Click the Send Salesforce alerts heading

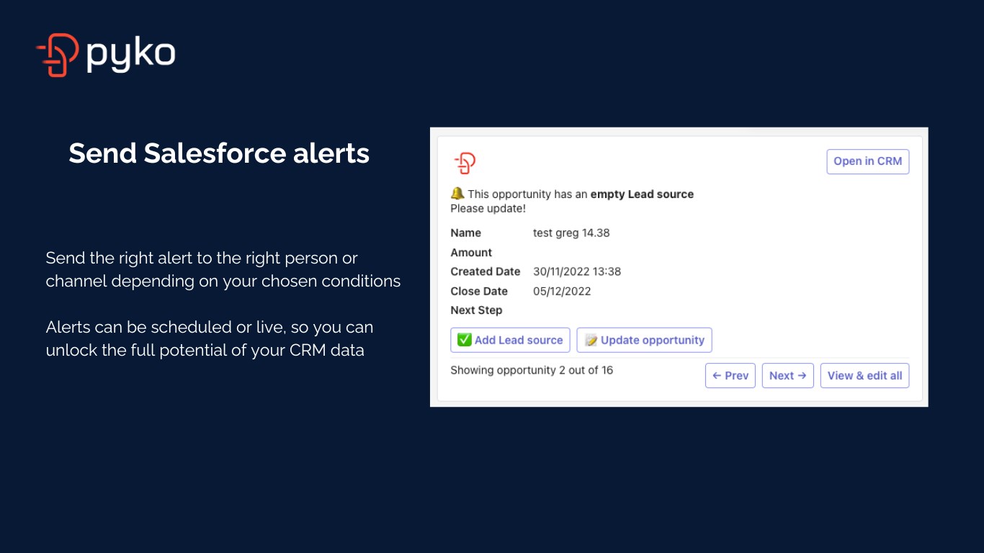[x=219, y=153]
